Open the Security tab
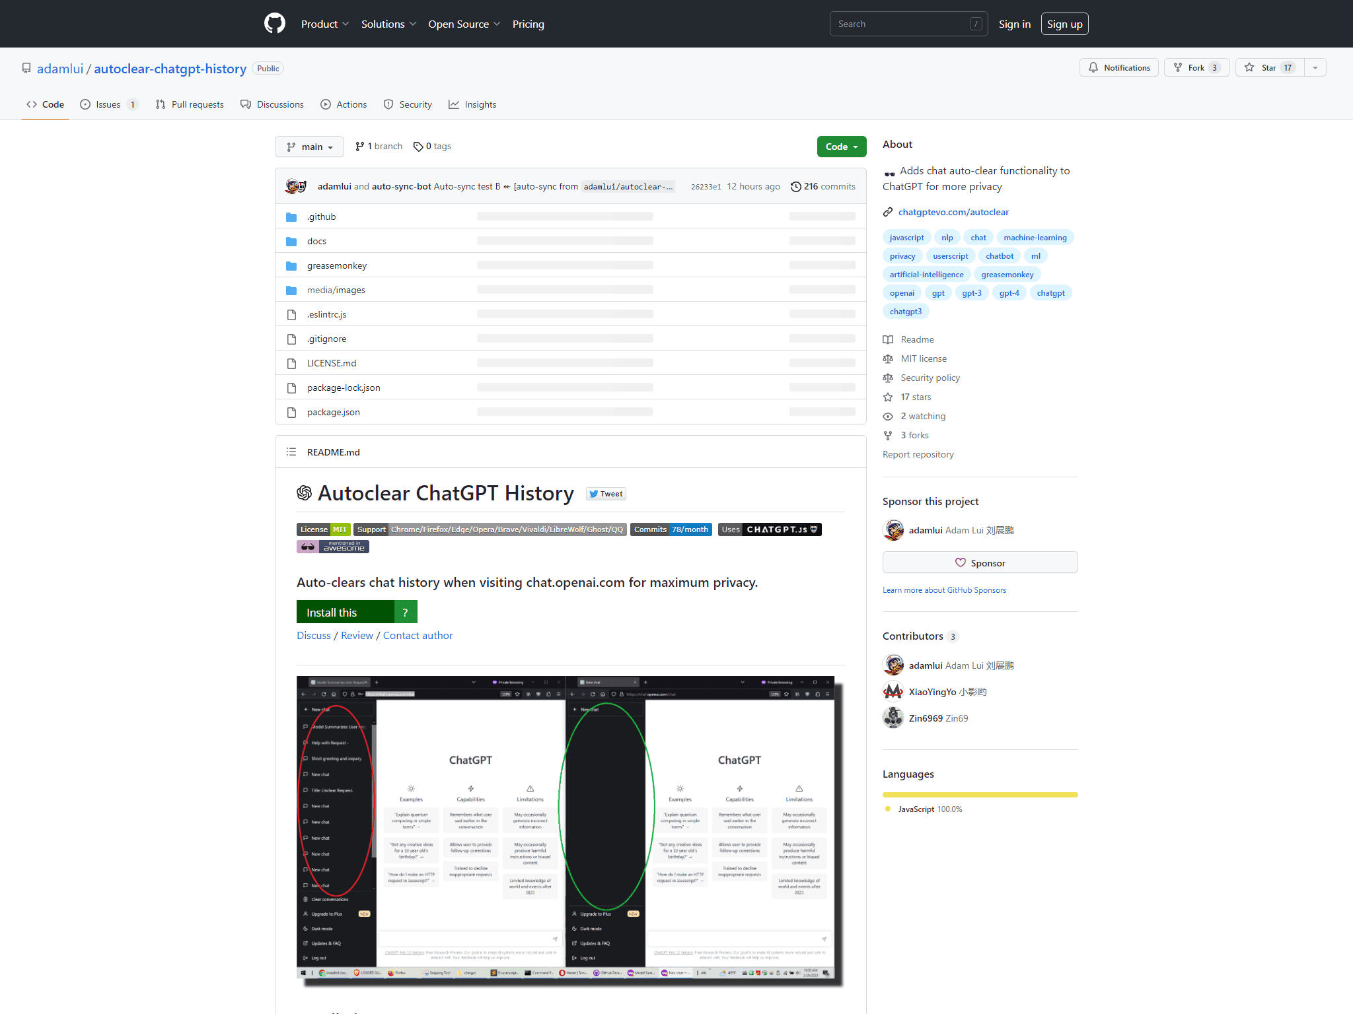1353x1014 pixels. tap(408, 104)
